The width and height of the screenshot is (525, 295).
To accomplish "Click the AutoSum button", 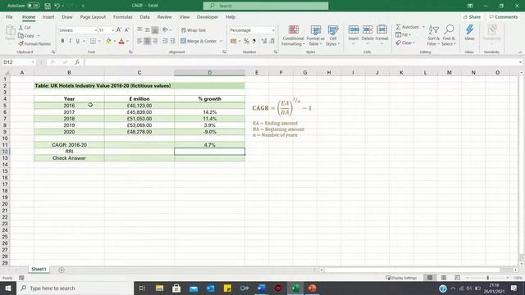I will click(408, 27).
